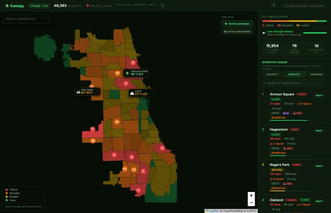Click Oakland +2000% trend badge
The image size is (331, 213).
(x=291, y=200)
